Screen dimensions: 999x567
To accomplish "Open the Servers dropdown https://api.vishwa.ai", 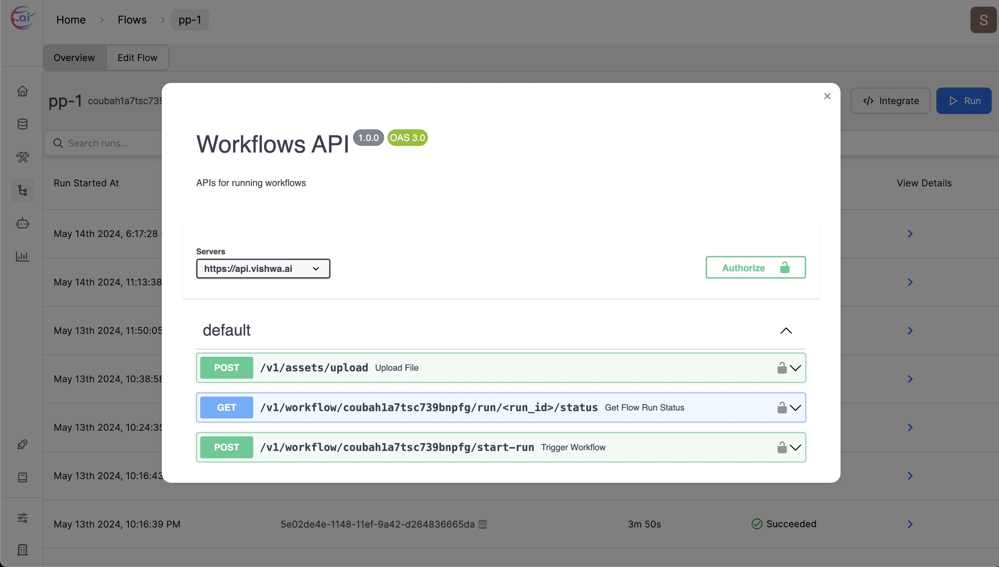I will 263,269.
